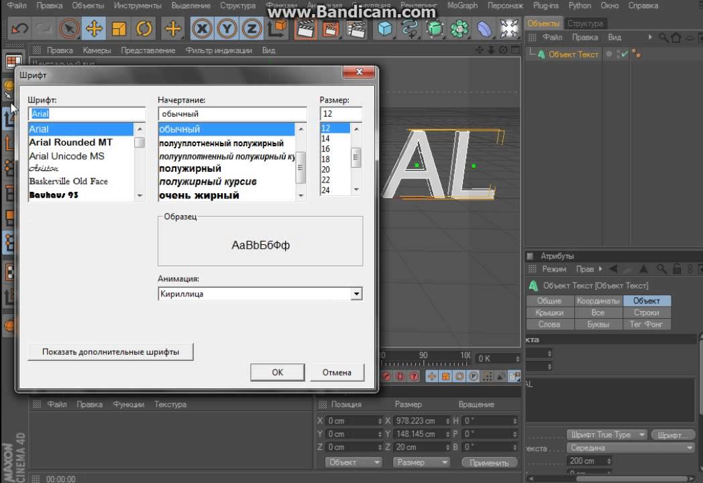703x483 pixels.
Task: Open the MoGraph menu
Action: [462, 5]
